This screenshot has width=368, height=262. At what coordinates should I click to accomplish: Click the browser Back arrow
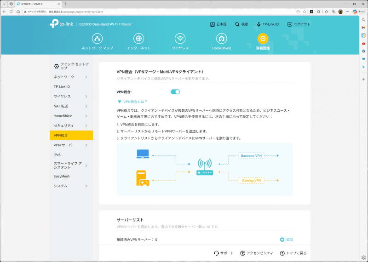coord(4,12)
